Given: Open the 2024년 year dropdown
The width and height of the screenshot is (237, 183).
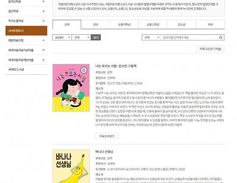Looking at the screenshot, I should (62, 37).
